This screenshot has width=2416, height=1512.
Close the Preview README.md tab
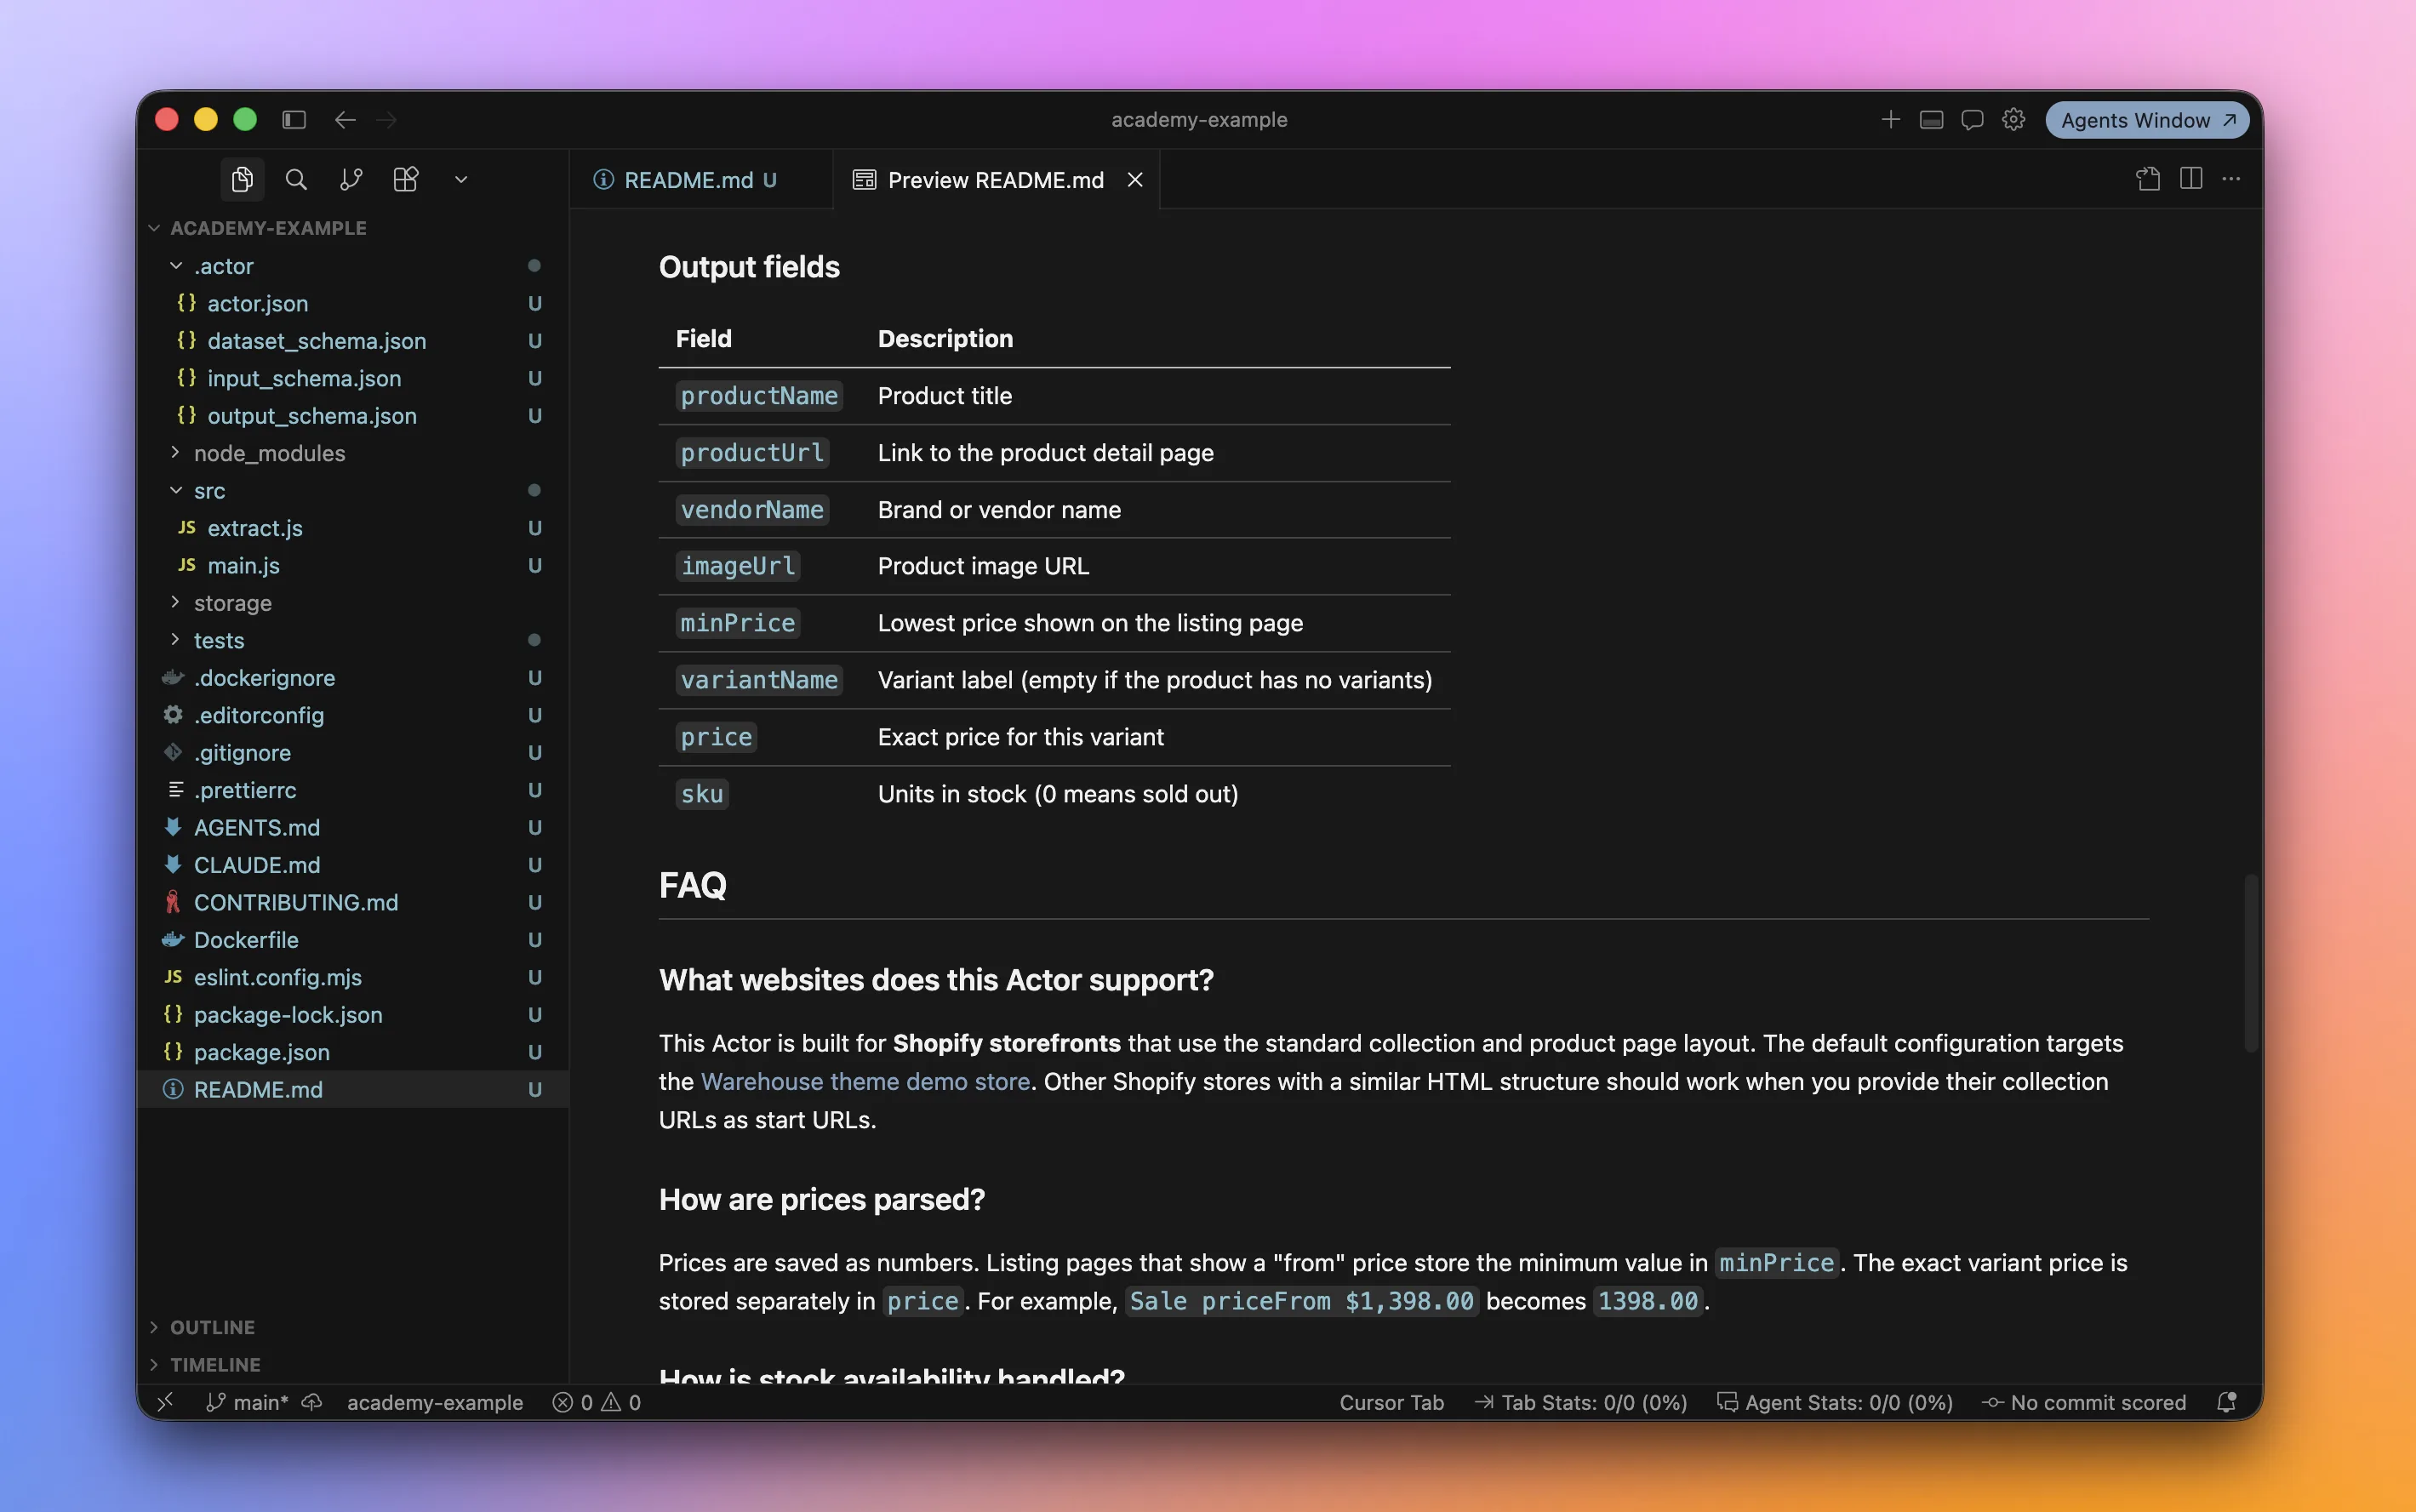1135,180
